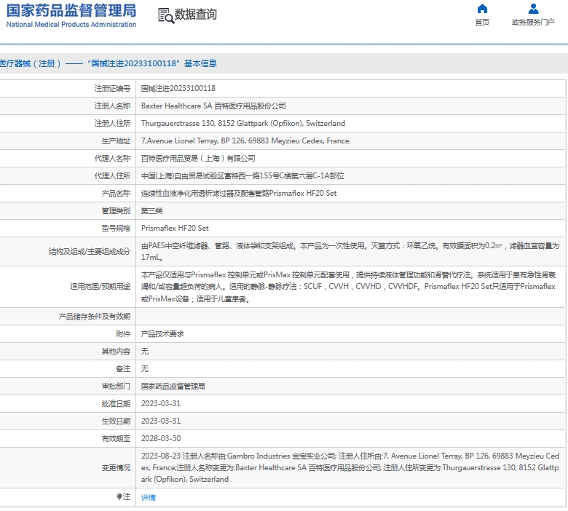
Task: Select registration number 国械注进20233100118 value
Action: coord(178,88)
